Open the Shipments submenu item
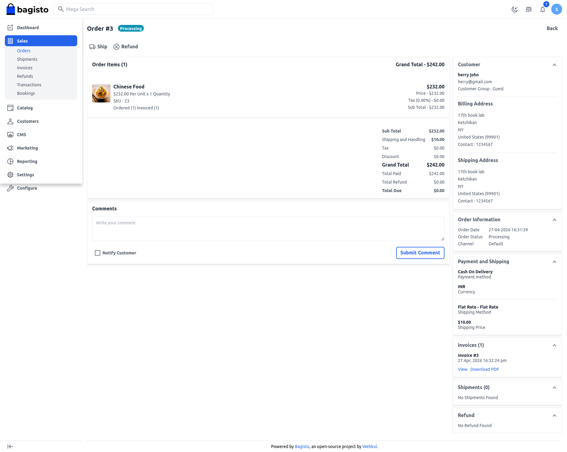The width and height of the screenshot is (567, 452). tap(27, 59)
